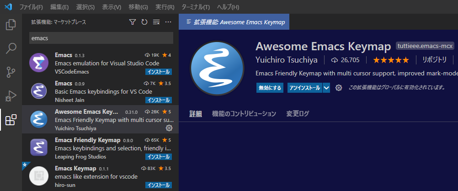Expand the uninstall dropdown arrow

click(326, 88)
